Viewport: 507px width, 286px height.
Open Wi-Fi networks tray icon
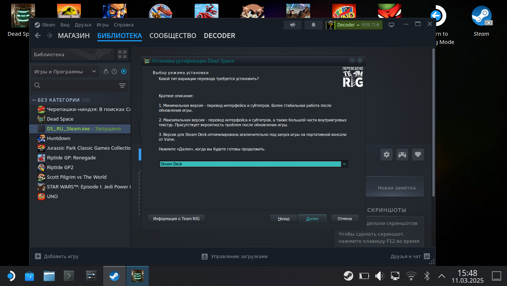[x=411, y=276]
